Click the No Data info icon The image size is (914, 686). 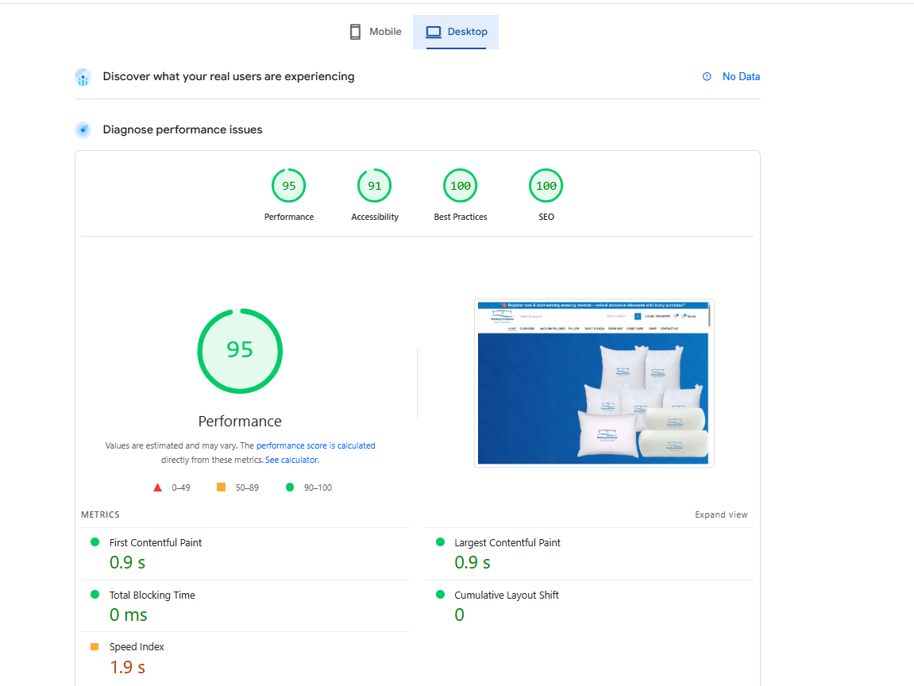[x=707, y=77]
